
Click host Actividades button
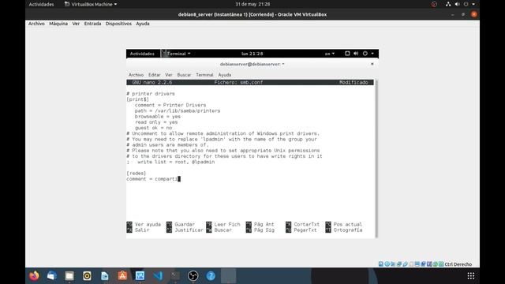coord(41,4)
